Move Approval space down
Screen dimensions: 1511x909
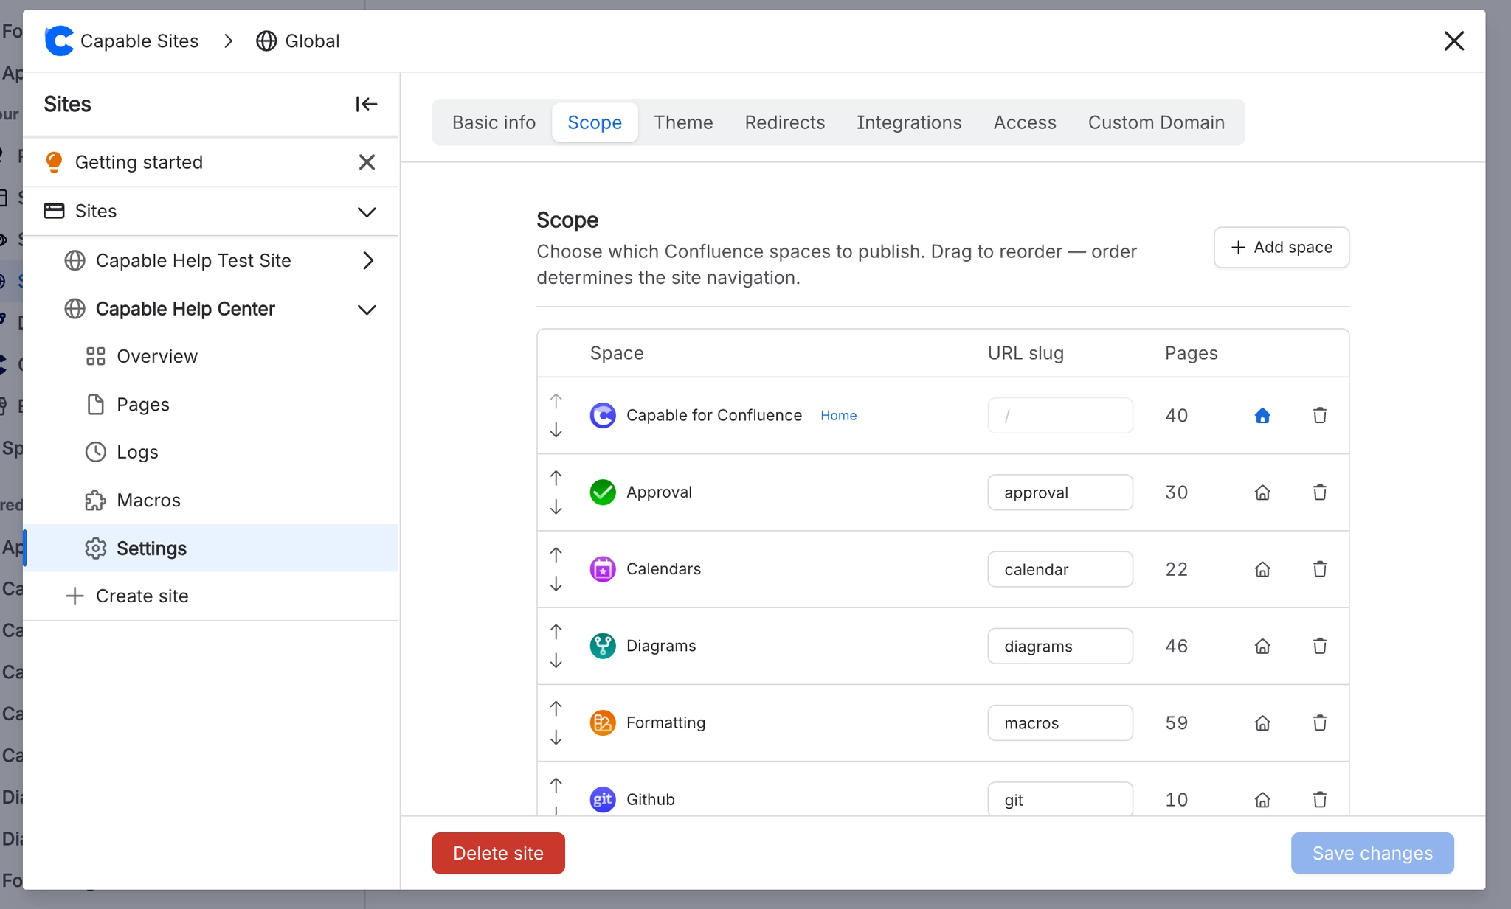[556, 506]
